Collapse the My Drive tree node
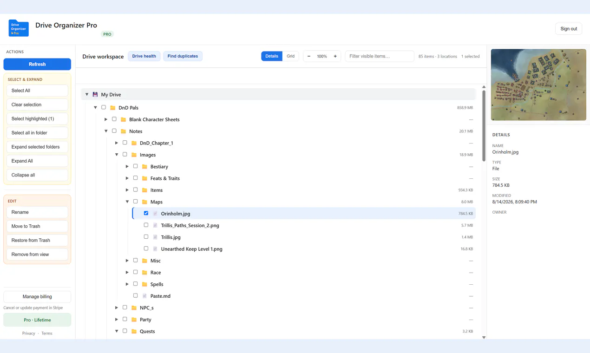Screen dimensions: 590x353 click(87, 94)
